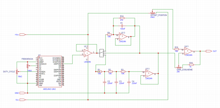Select resistor R10 symbol
220x108 pixels.
click(x=191, y=65)
